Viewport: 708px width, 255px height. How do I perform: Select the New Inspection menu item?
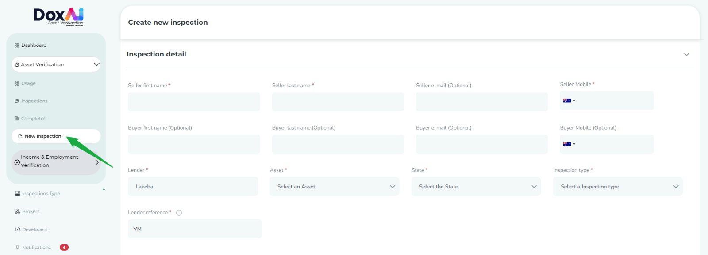tap(43, 136)
